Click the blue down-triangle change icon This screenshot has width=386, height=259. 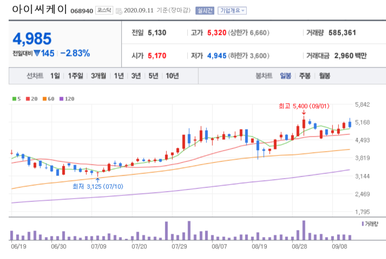coord(37,53)
